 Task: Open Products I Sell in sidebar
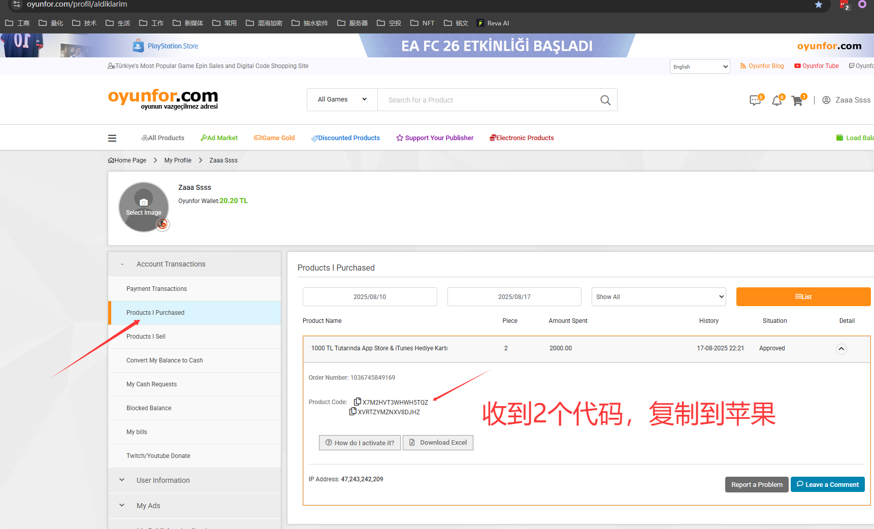[x=195, y=337]
